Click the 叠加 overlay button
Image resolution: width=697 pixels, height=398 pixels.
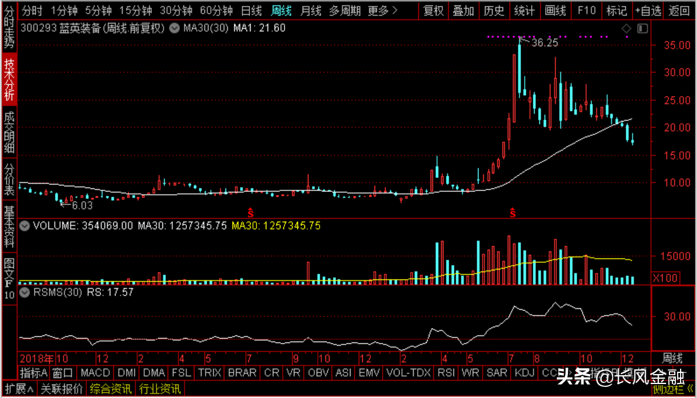(464, 11)
